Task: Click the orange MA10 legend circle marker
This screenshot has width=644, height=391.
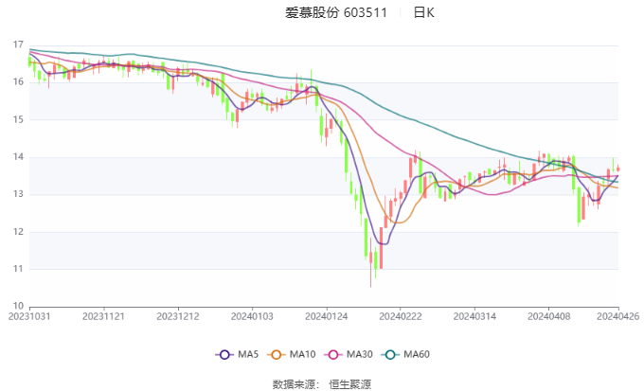Action: pos(278,354)
